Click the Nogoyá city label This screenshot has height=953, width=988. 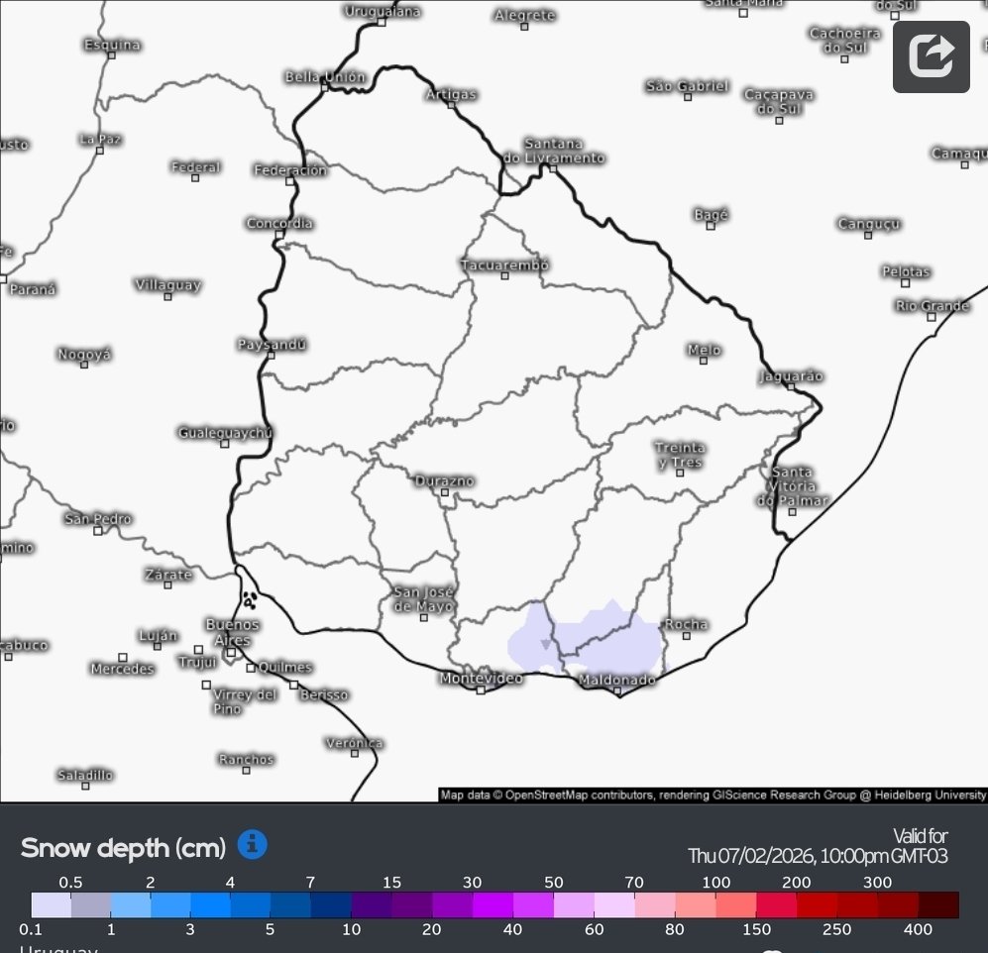[84, 354]
